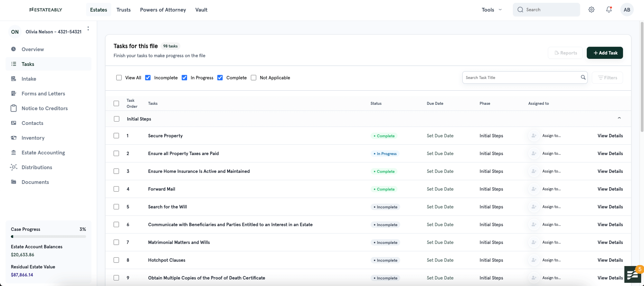Image resolution: width=644 pixels, height=286 pixels.
Task: Open notifications bell icon
Action: 609,10
